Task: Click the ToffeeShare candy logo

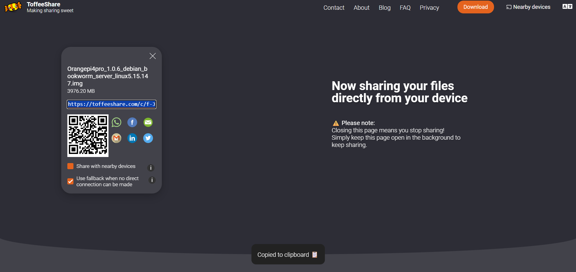Action: click(x=13, y=7)
